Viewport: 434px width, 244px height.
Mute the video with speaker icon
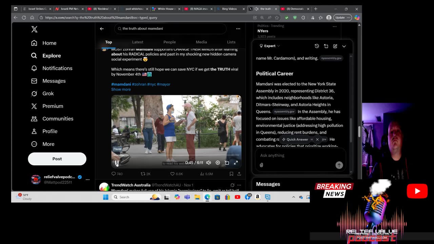click(x=209, y=163)
